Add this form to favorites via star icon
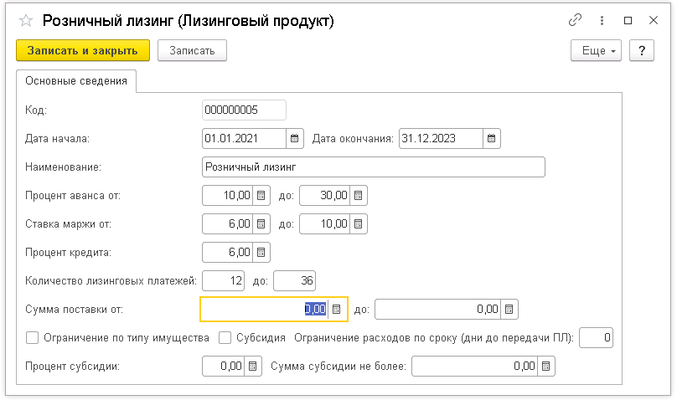The width and height of the screenshot is (677, 400). point(25,21)
